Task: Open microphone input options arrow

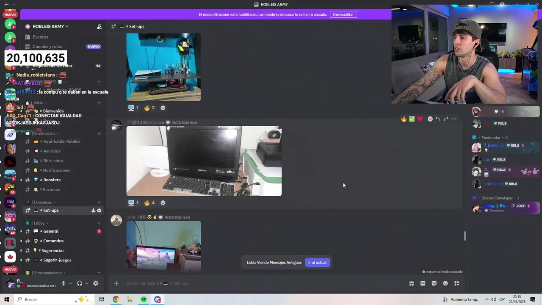Action: [x=70, y=283]
